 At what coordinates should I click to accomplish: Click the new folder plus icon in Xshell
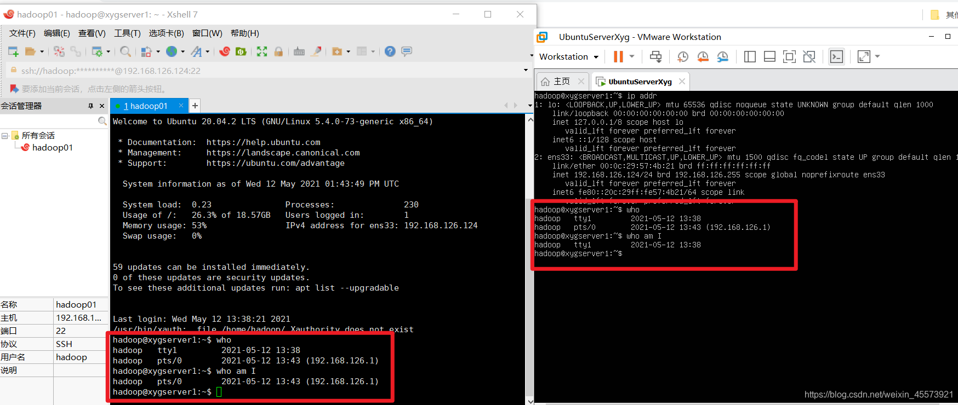(x=337, y=51)
